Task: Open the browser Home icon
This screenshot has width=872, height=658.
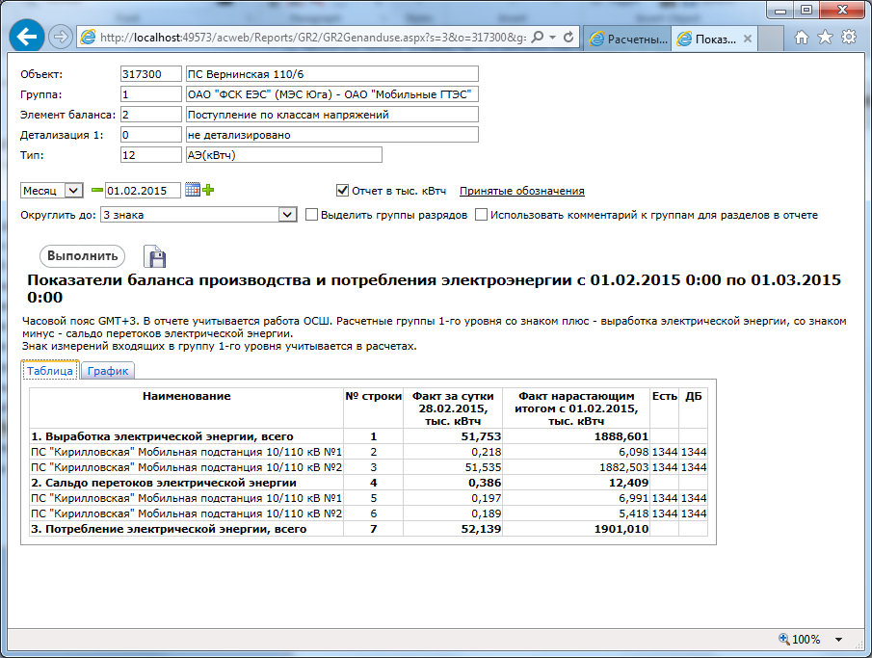Action: pos(801,38)
